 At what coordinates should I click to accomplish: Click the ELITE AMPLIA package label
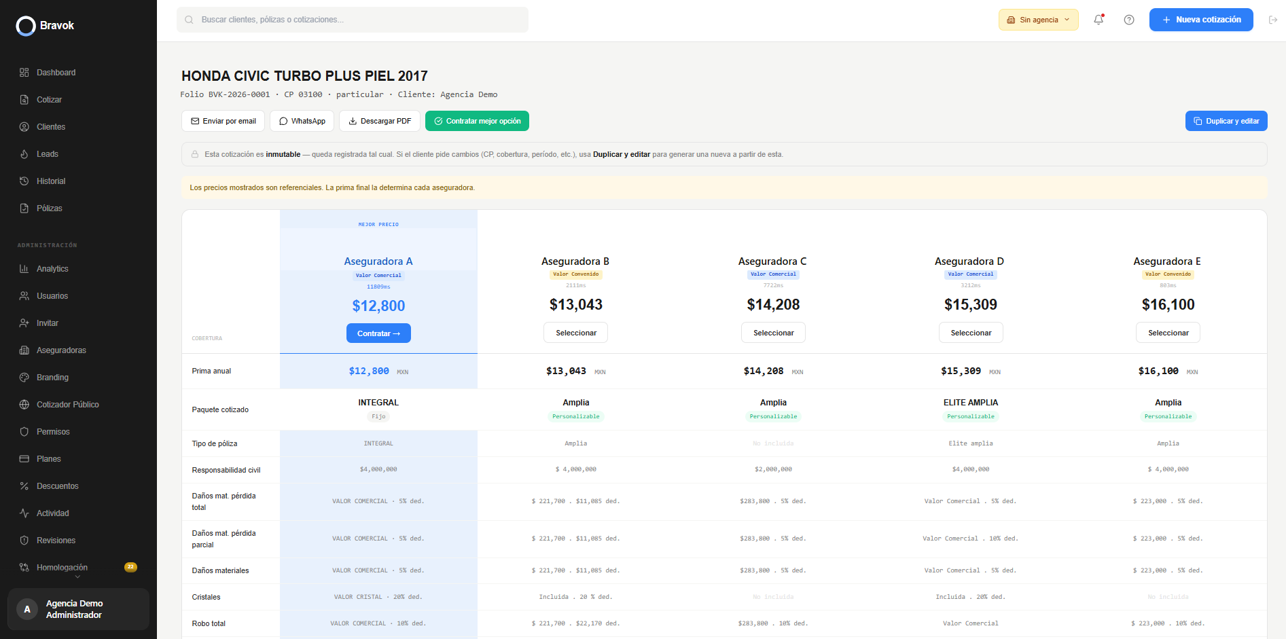pyautogui.click(x=971, y=403)
